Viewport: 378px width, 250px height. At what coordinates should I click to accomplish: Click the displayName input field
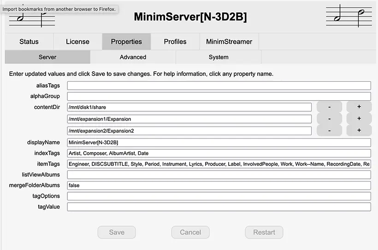coord(219,142)
